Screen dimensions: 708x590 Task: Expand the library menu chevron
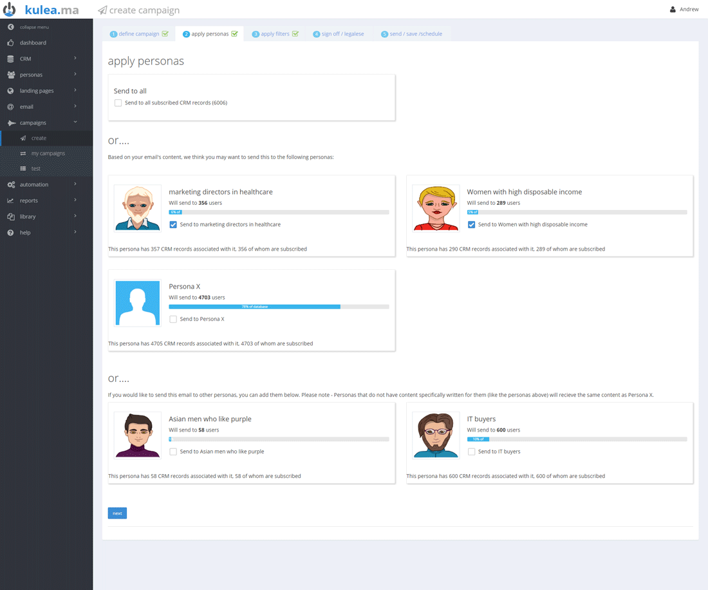pos(75,216)
